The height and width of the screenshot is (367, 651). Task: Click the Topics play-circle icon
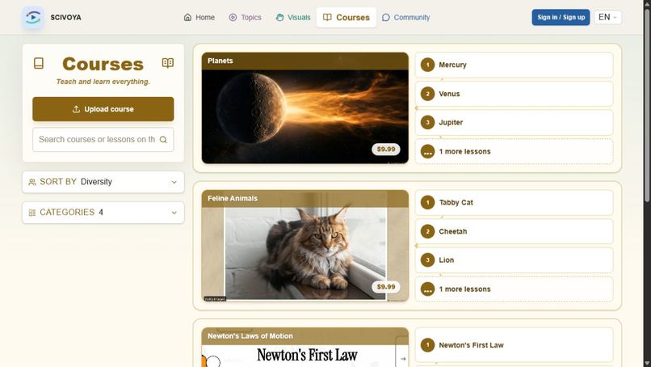click(x=233, y=18)
